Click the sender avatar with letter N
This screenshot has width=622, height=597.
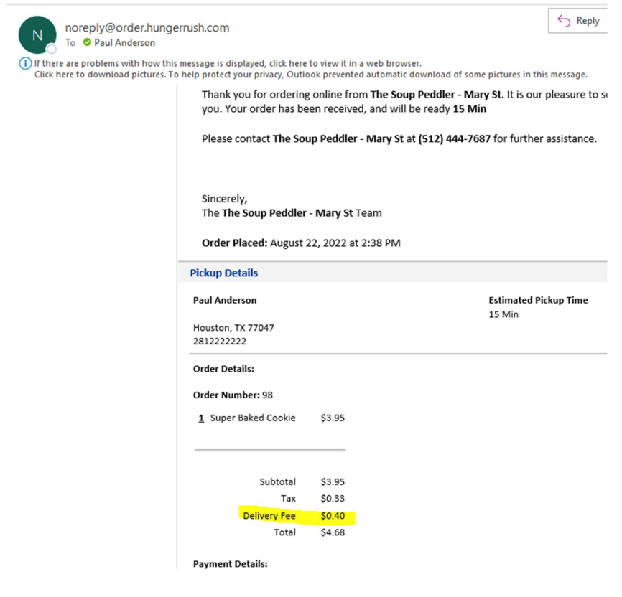pos(37,35)
